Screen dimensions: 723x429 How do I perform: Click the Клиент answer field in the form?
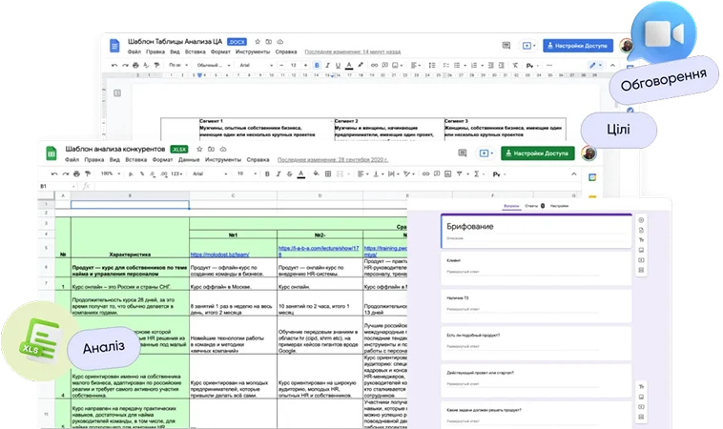458,272
